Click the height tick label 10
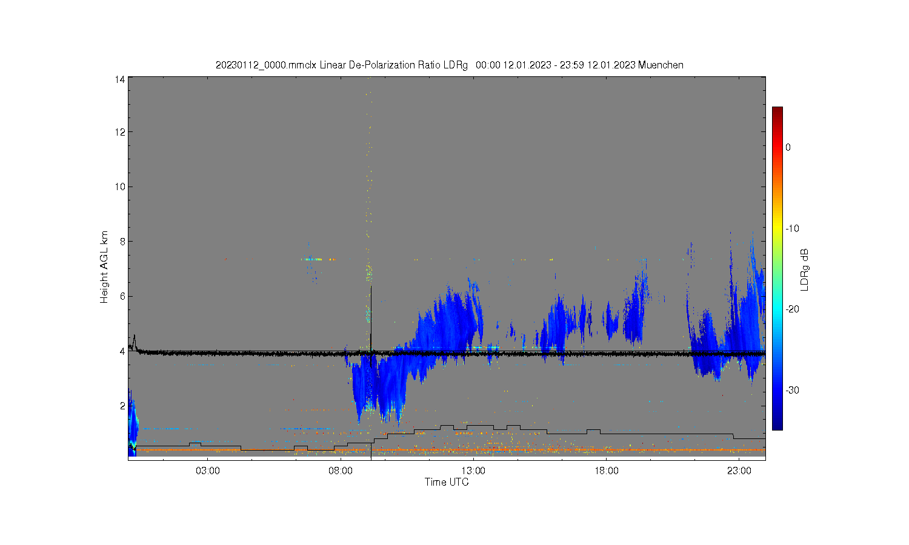Image resolution: width=909 pixels, height=545 pixels. (120, 187)
